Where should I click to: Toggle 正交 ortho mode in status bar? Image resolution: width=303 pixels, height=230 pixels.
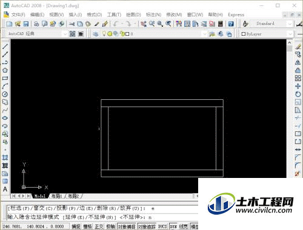[99, 226]
